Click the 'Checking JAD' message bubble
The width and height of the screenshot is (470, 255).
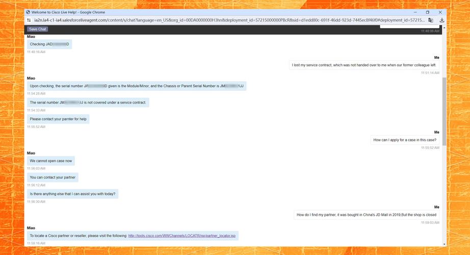pyautogui.click(x=49, y=44)
